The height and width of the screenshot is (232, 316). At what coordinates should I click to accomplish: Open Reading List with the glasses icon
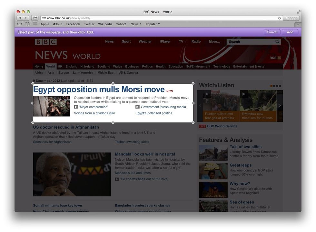click(x=20, y=24)
